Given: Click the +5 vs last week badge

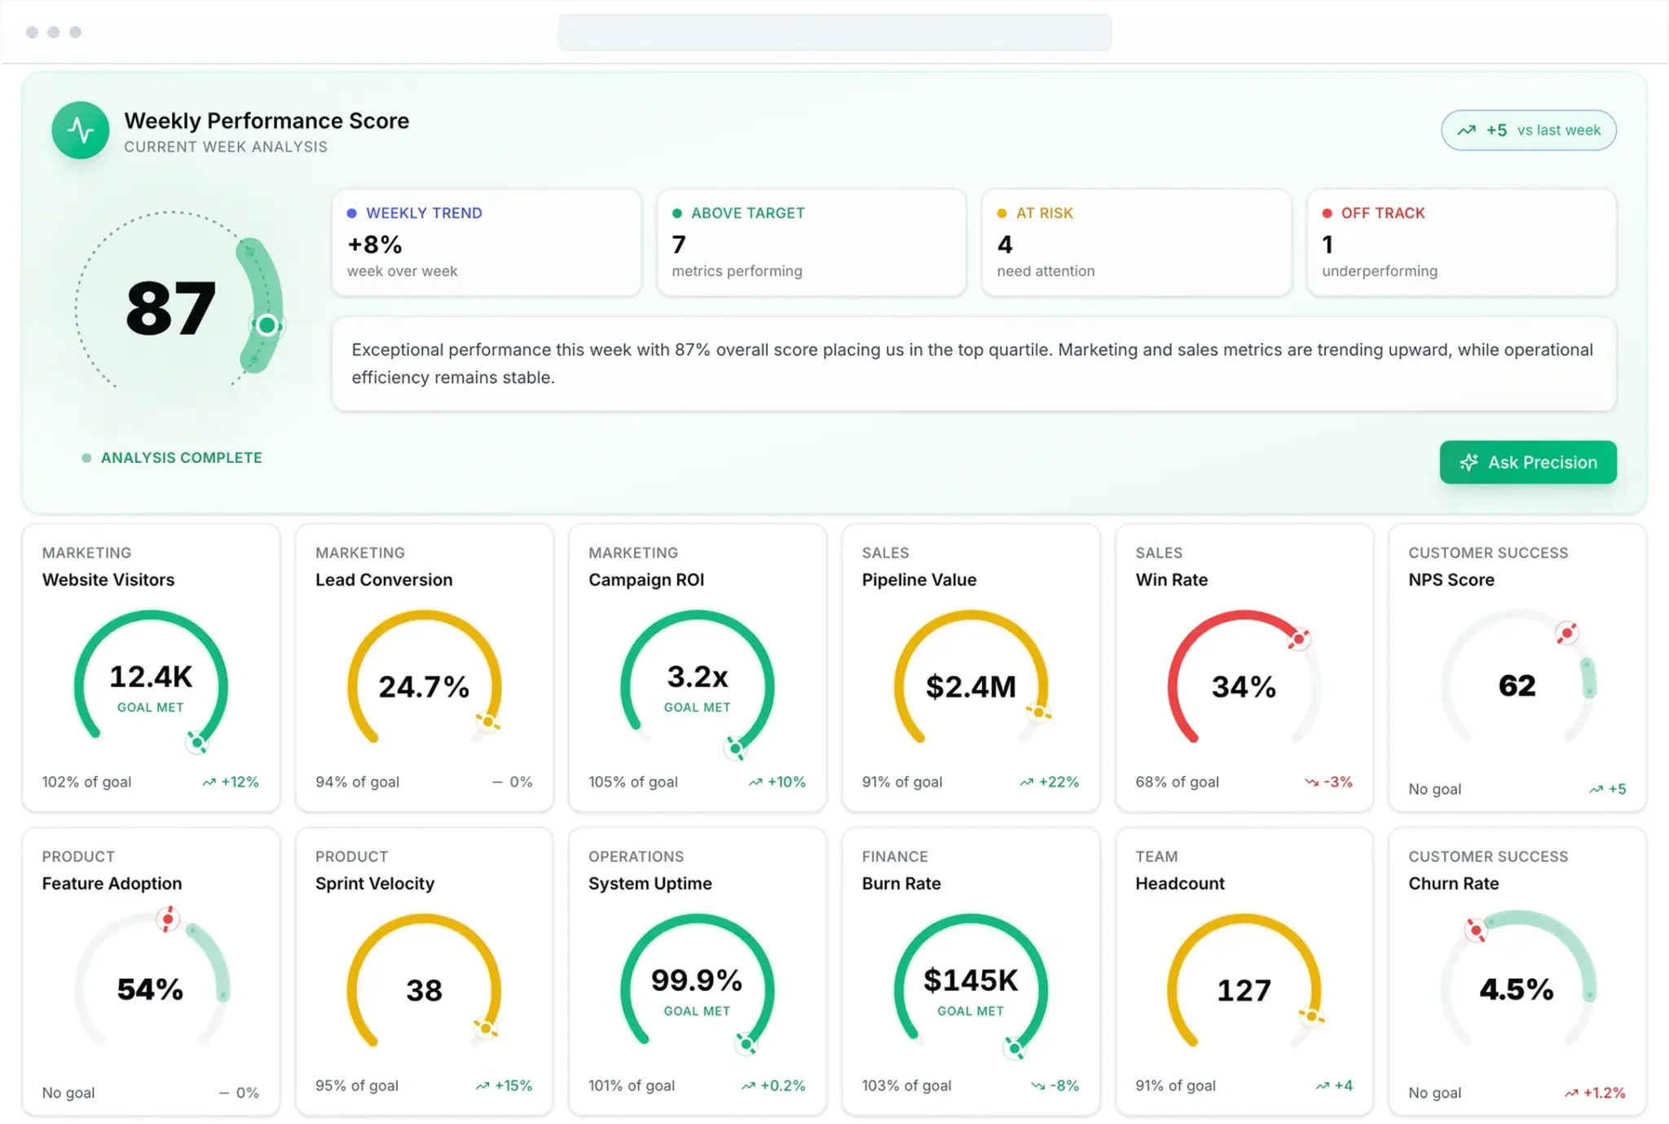Looking at the screenshot, I should pos(1528,130).
